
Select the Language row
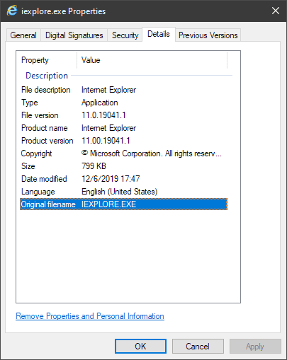pyautogui.click(x=123, y=192)
